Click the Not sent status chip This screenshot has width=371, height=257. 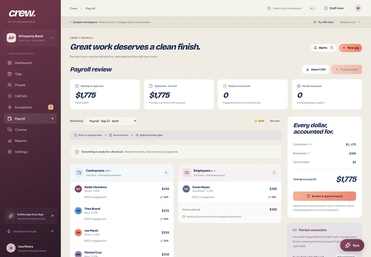(275, 121)
